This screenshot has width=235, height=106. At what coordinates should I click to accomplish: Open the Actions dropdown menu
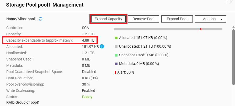tap(210, 19)
